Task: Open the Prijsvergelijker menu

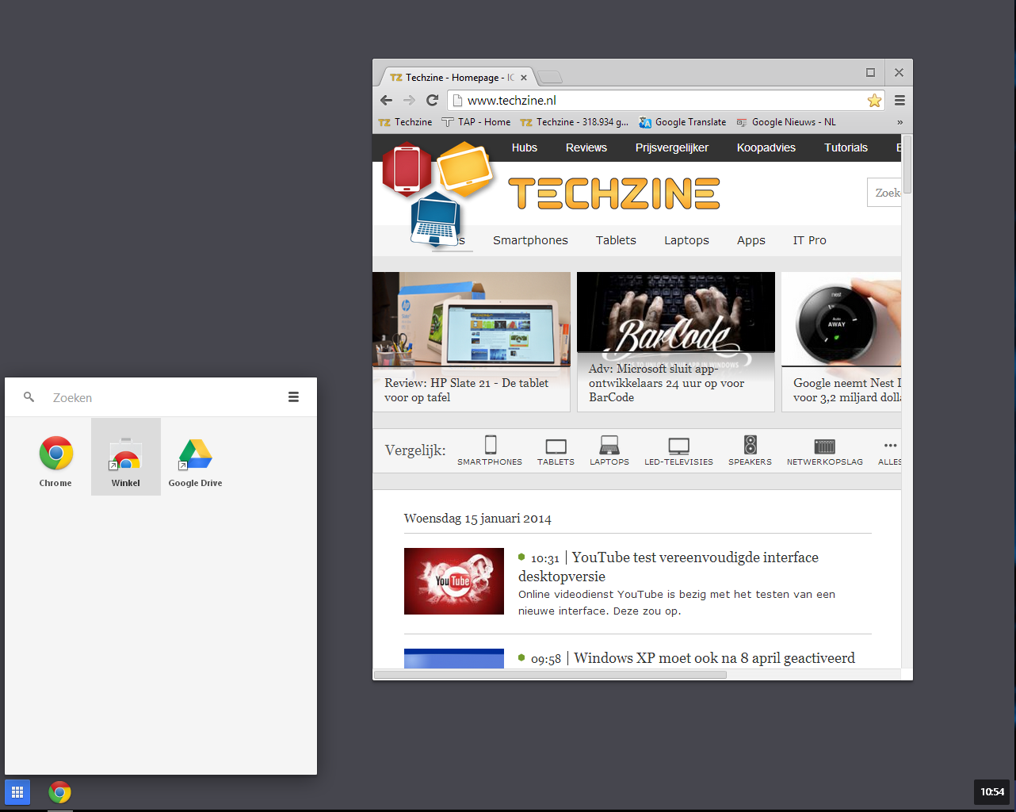Action: [671, 147]
